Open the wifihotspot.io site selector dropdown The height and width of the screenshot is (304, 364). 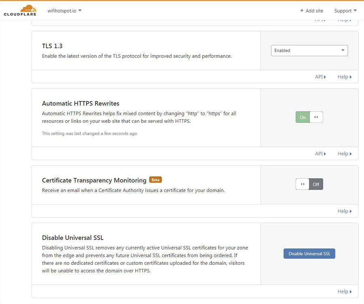tap(64, 11)
